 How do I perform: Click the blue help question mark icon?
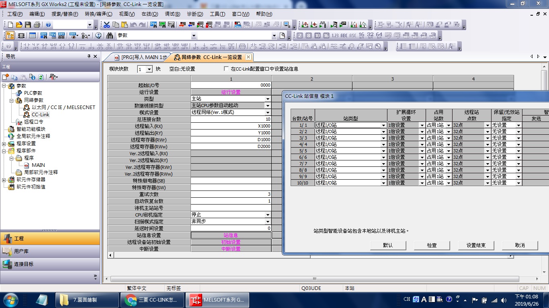pyautogui.click(x=48, y=25)
